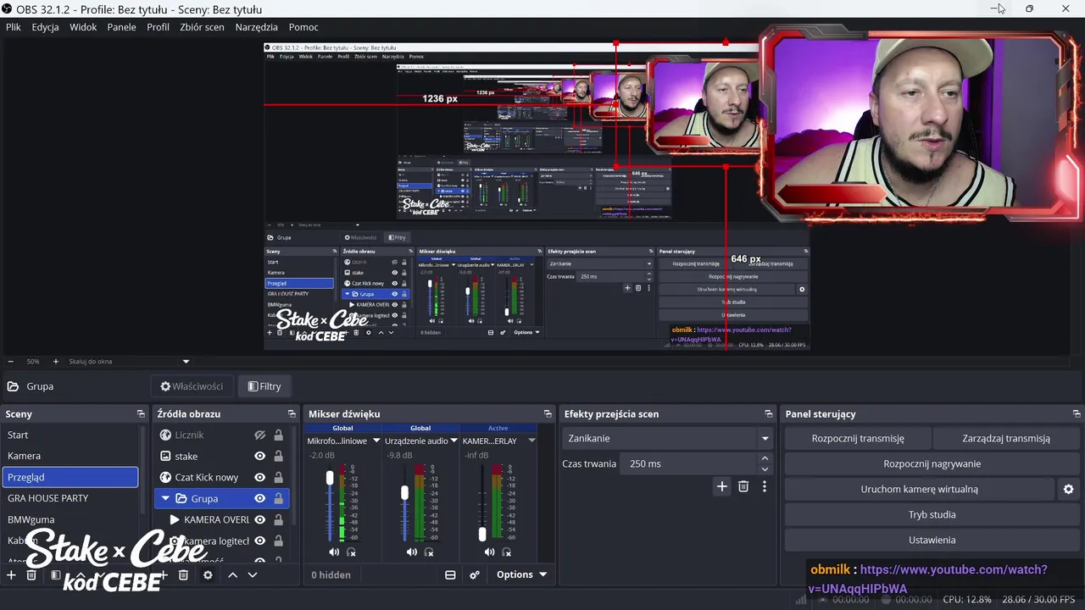
Task: Mute the Urządzenie audio channel
Action: 412,552
